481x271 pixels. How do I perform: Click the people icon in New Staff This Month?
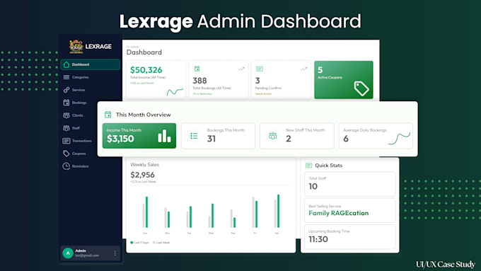point(273,136)
